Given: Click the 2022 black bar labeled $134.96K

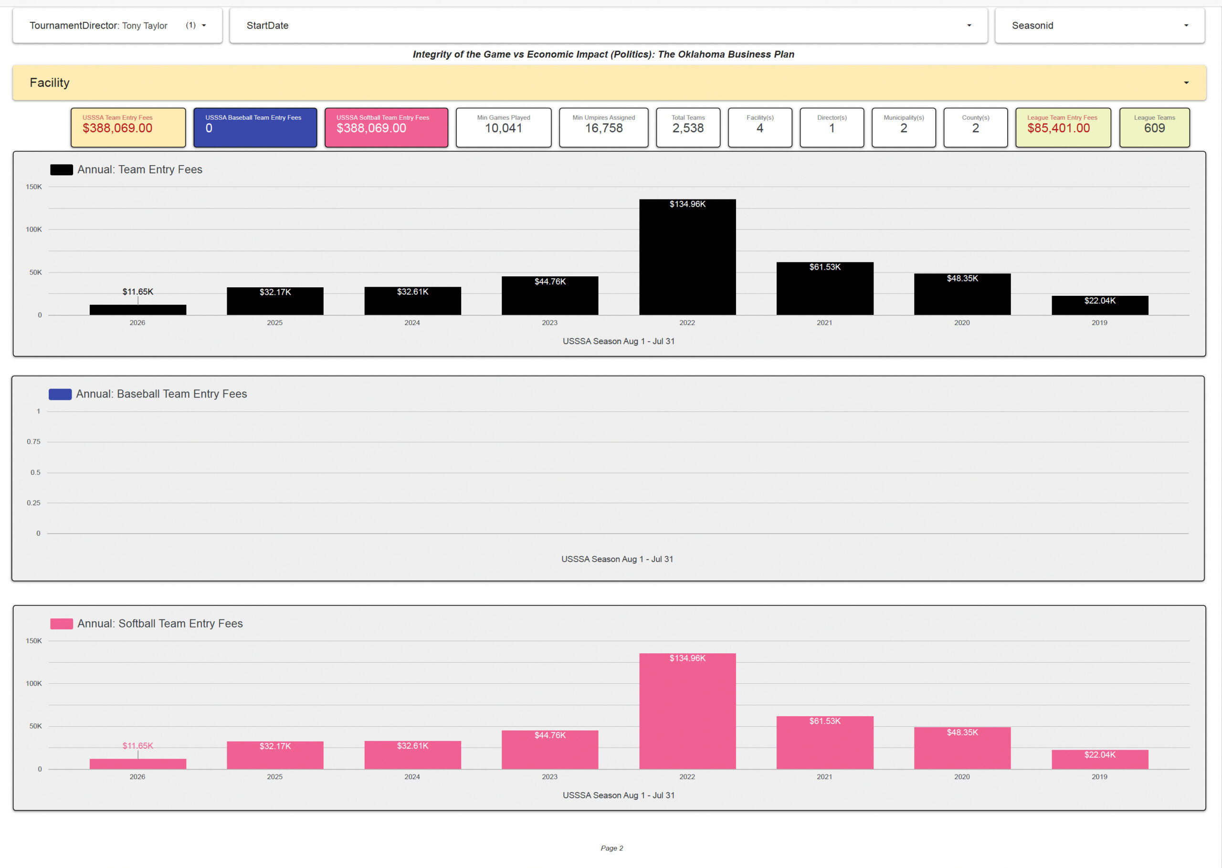Looking at the screenshot, I should click(x=687, y=257).
